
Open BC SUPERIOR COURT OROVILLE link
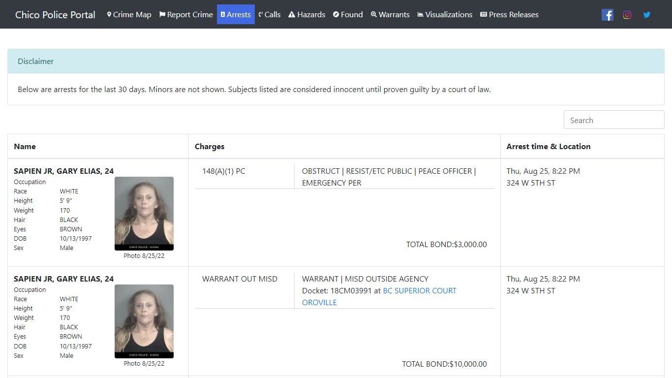[x=379, y=296]
